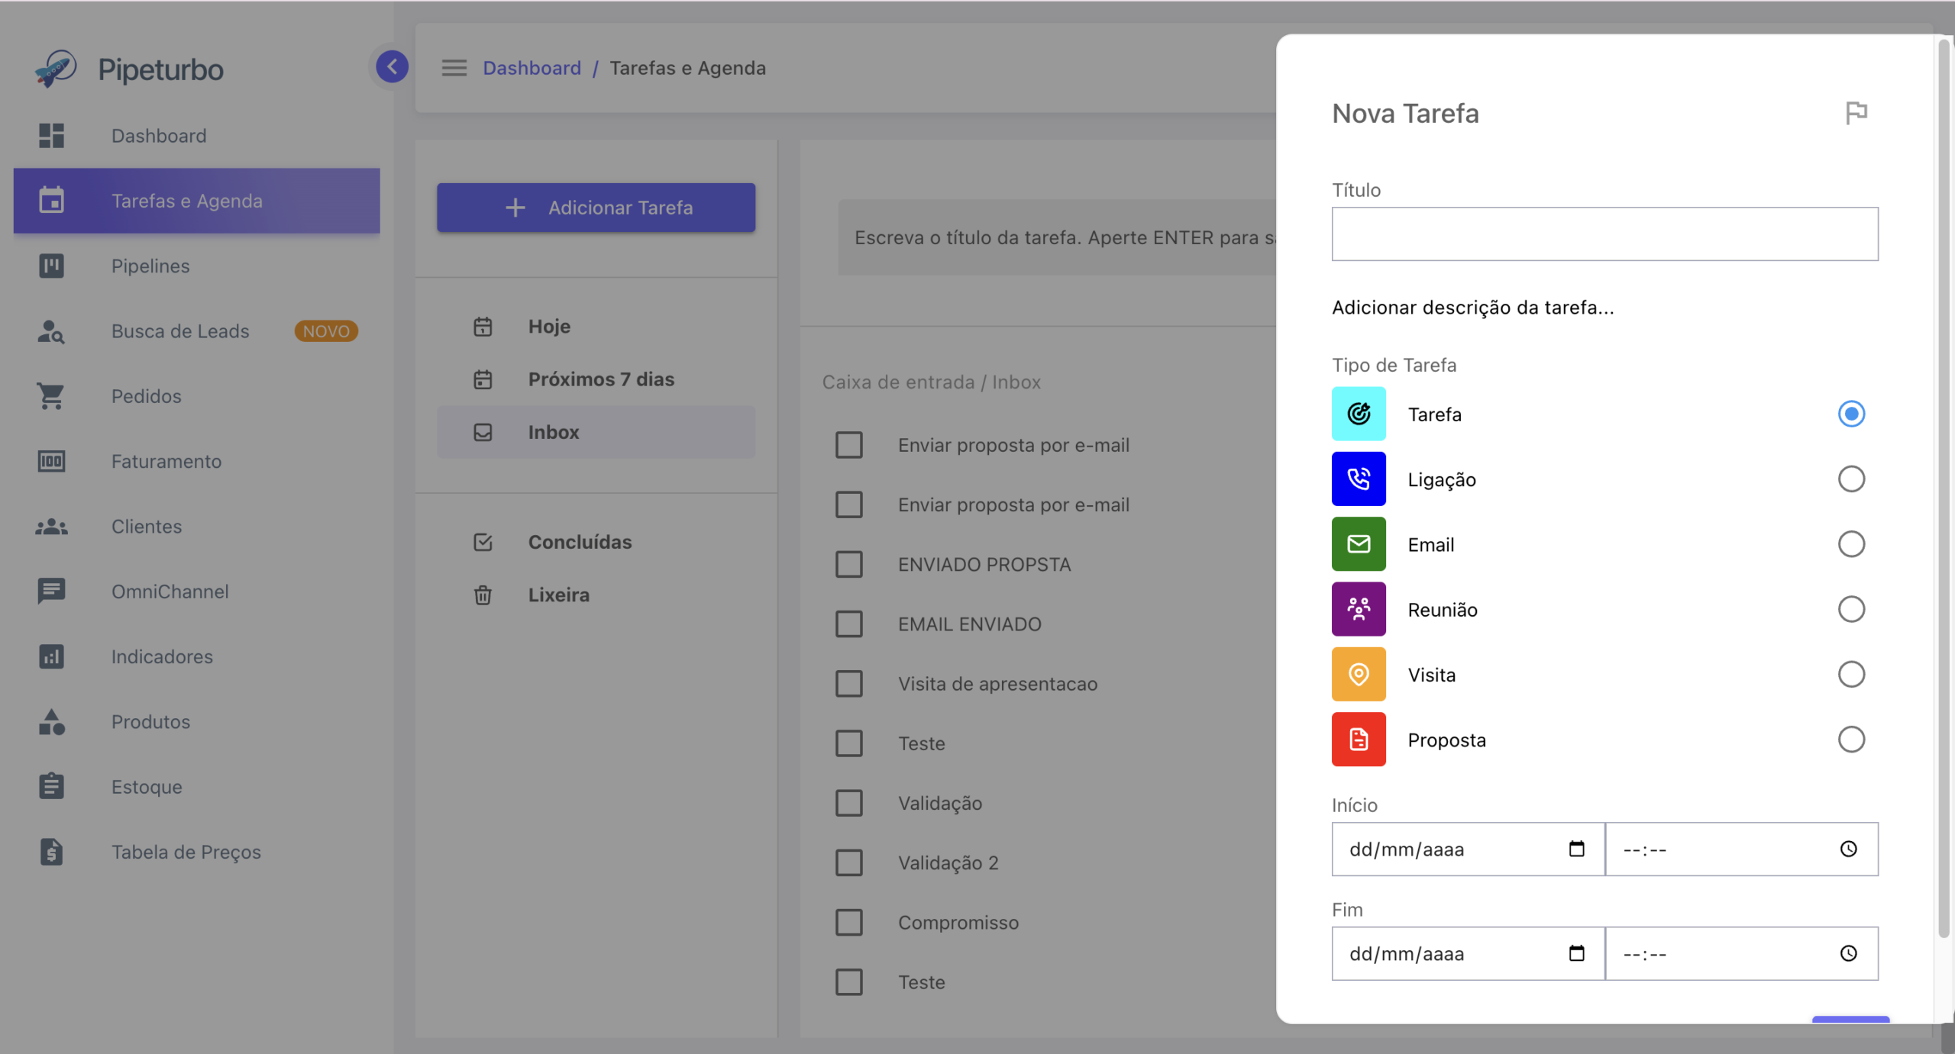Click the Lixeira trash icon
Image resolution: width=1955 pixels, height=1054 pixels.
tap(483, 595)
